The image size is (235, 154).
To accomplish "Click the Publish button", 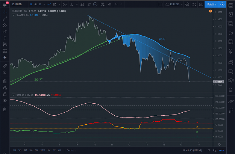I will pyautogui.click(x=212, y=5).
